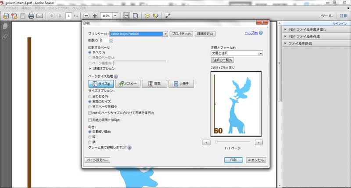Viewport: 351px width, 188px height.
Task: Switch to the ポスター page sizing tab
Action: [x=128, y=83]
